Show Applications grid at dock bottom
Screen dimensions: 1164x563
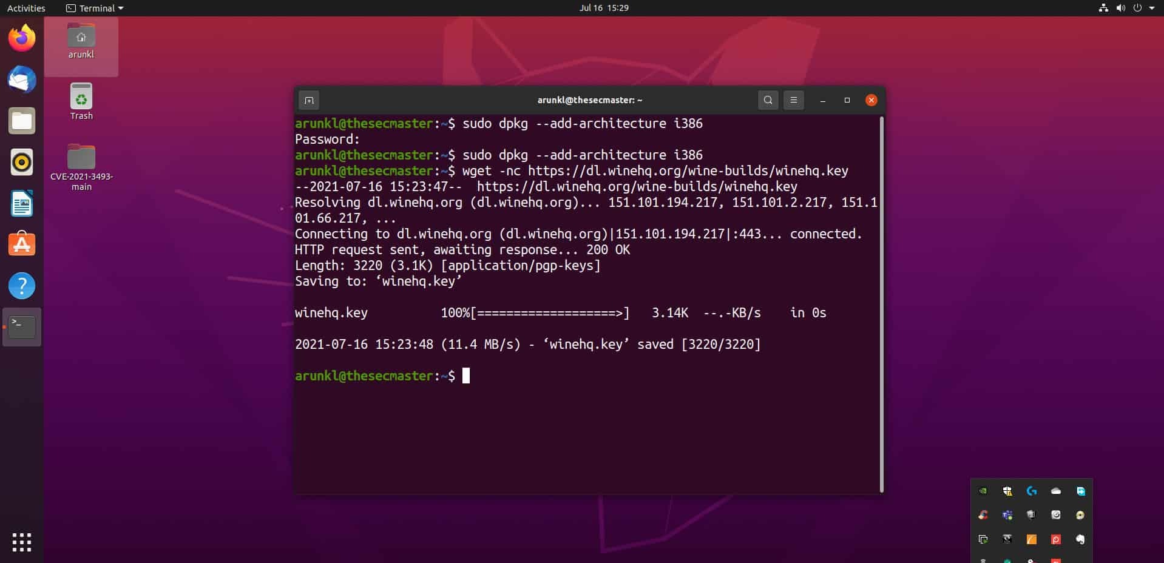tap(22, 542)
